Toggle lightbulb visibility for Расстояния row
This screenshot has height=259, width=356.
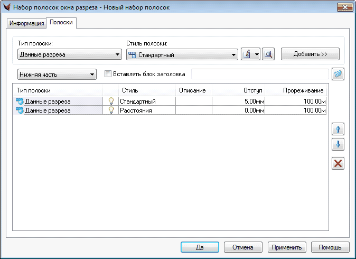tap(111, 110)
